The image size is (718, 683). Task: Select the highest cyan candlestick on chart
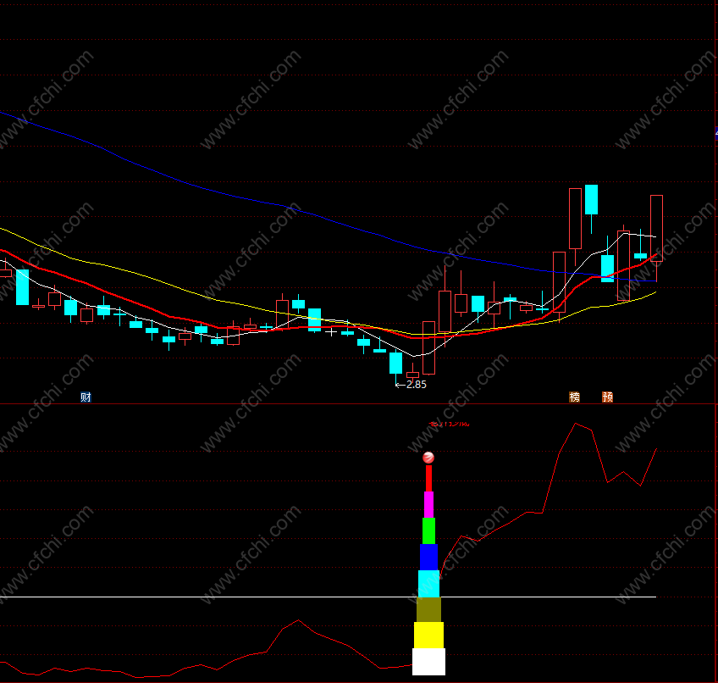(591, 199)
